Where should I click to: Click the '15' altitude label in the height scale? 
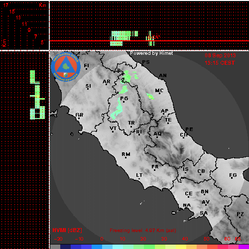(12, 11)
